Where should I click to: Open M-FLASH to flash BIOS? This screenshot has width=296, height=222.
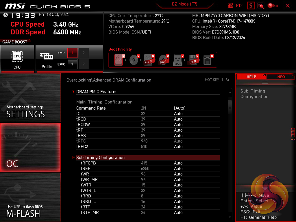coord(30,197)
